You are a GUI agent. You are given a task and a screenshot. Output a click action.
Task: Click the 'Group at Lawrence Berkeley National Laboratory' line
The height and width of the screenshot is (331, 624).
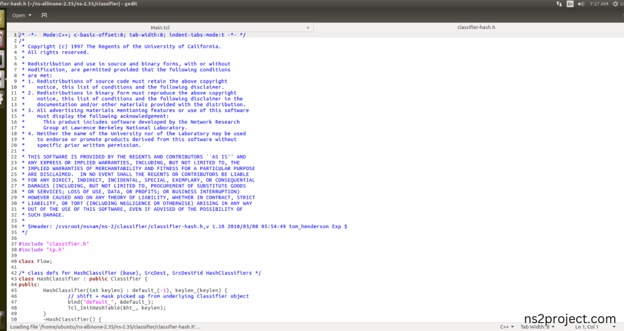[x=115, y=127]
